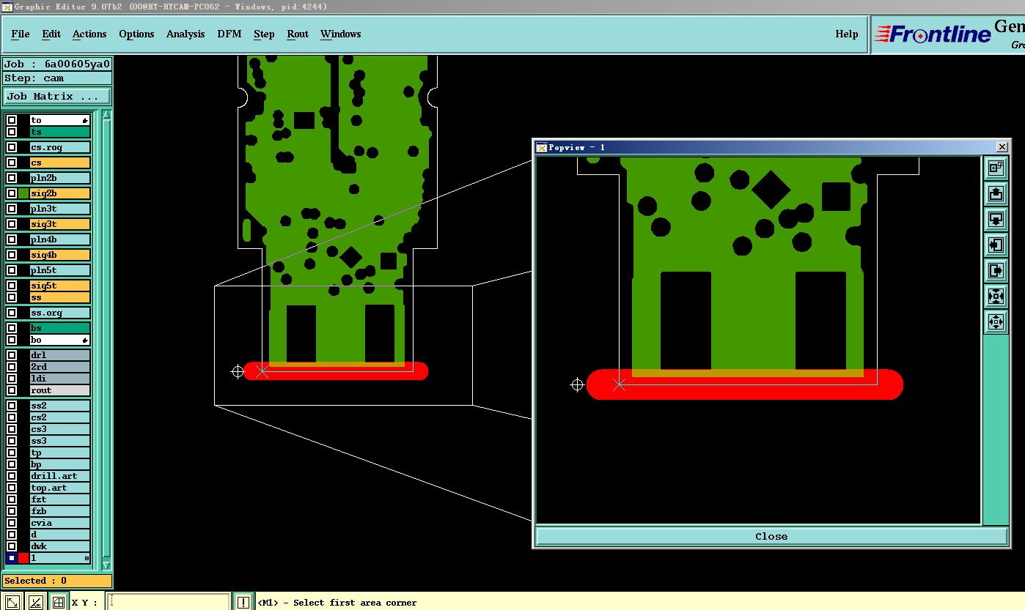Toggle display checkbox for layer cs.rog
Viewport: 1025px width, 610px height.
[x=12, y=147]
